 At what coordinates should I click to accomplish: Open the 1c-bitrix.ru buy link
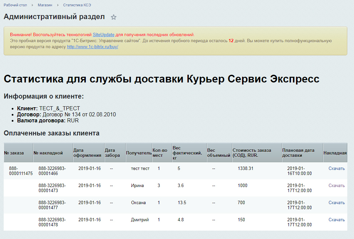coord(93,47)
